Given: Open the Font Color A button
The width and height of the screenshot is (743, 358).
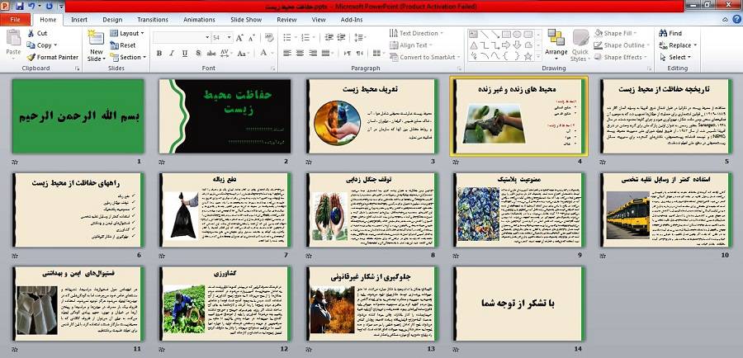Looking at the screenshot, I should pos(263,53).
